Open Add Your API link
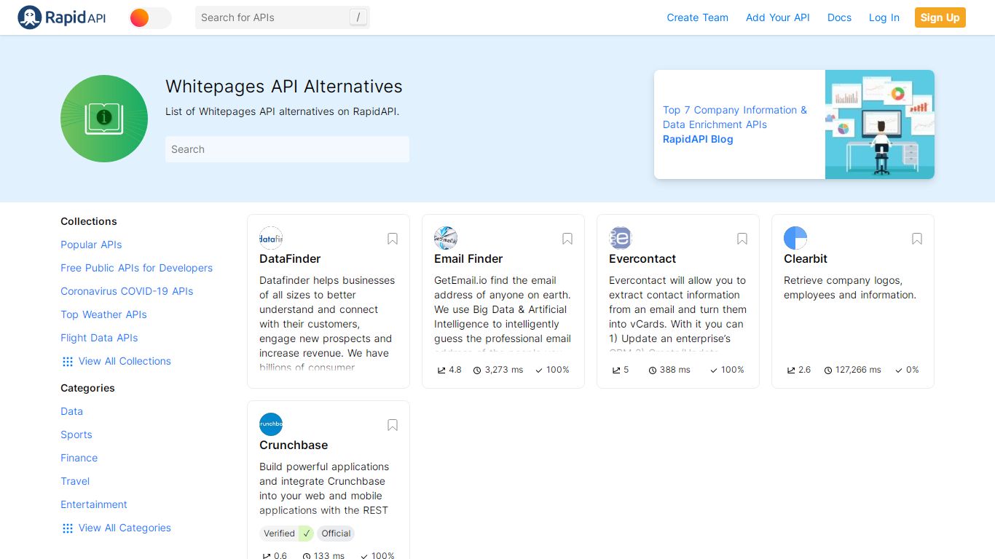This screenshot has height=559, width=995. [x=777, y=17]
